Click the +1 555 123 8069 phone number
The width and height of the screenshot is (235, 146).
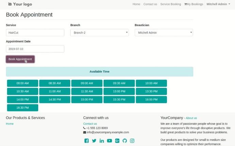tap(97, 128)
